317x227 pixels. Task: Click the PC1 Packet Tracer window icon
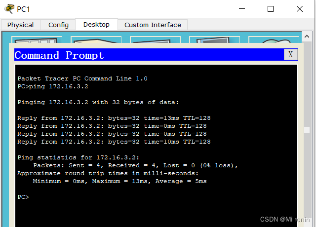pos(9,9)
